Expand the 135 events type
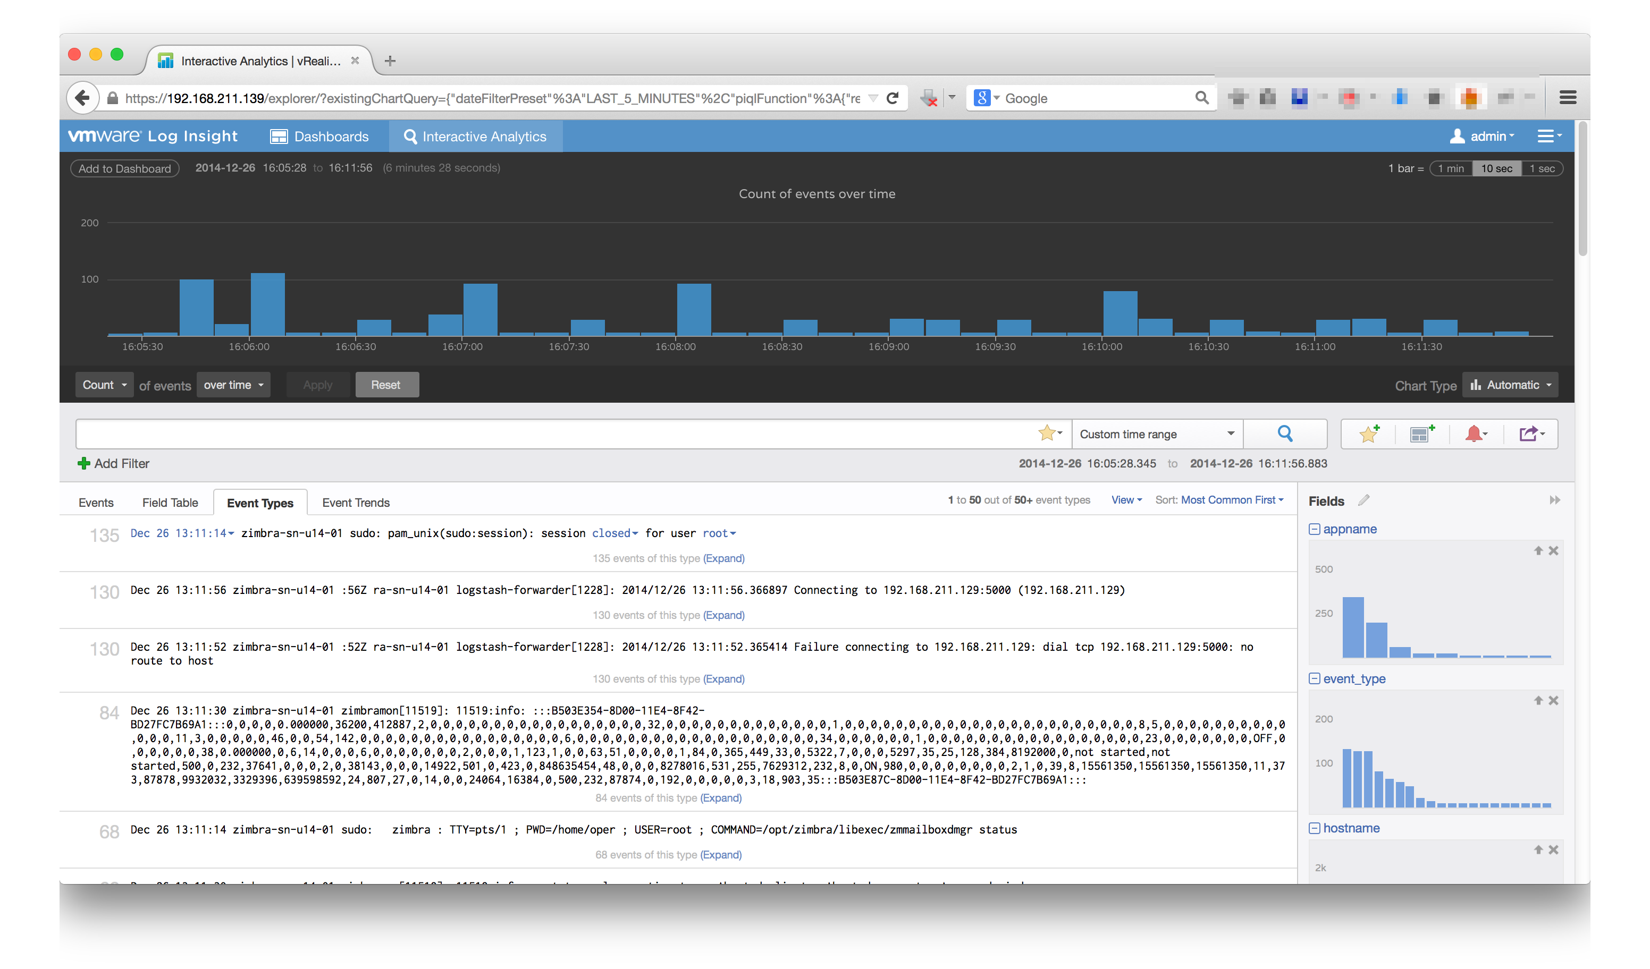 (x=723, y=558)
